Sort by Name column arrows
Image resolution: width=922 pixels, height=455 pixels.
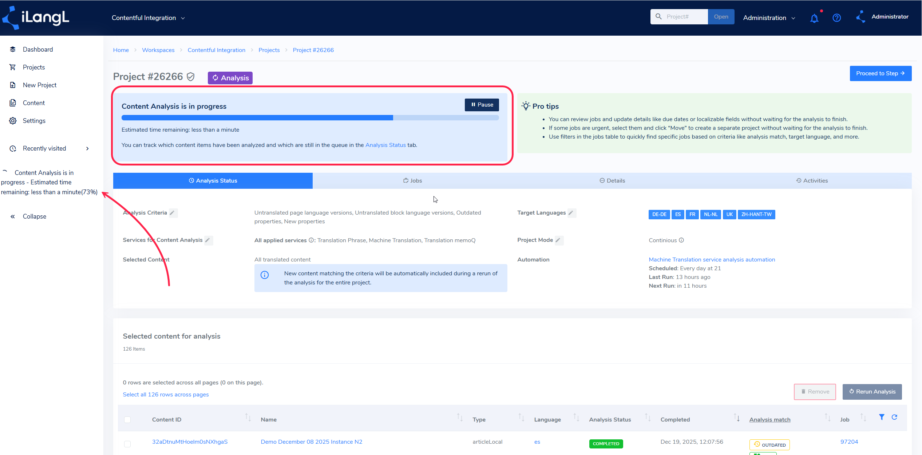tap(460, 418)
